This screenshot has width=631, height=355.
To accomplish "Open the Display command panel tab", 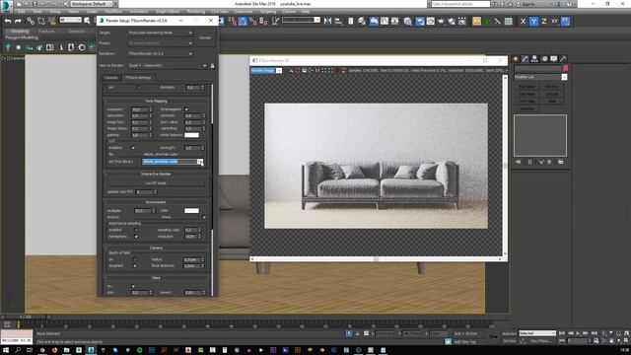I will point(554,59).
